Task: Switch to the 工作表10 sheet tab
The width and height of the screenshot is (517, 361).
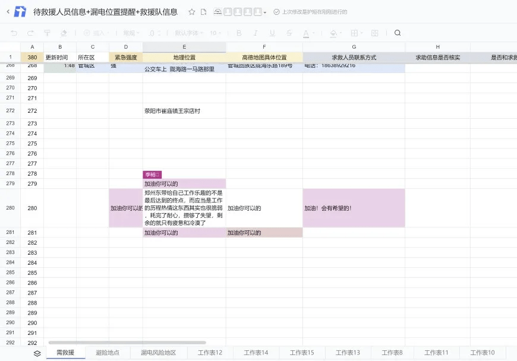Action: tap(483, 353)
